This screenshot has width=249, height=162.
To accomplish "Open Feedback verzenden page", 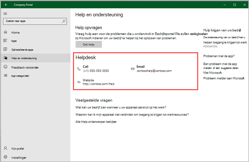I will click(36, 68).
